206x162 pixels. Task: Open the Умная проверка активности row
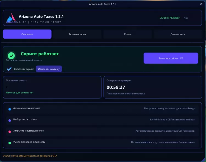pyautogui.click(x=102, y=142)
